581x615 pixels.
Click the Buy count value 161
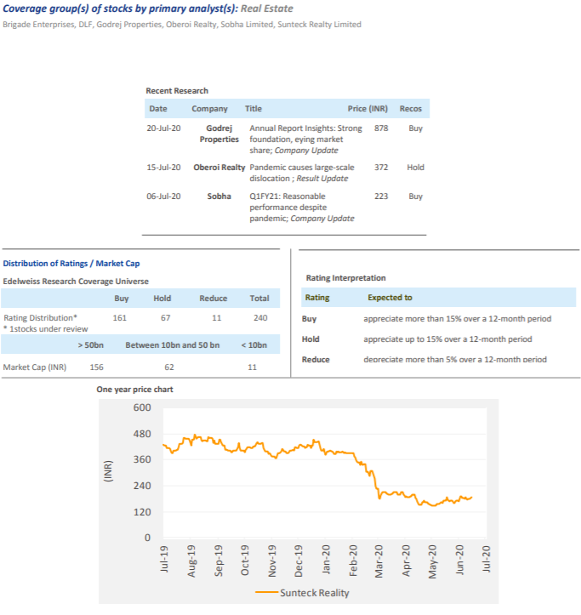click(120, 317)
